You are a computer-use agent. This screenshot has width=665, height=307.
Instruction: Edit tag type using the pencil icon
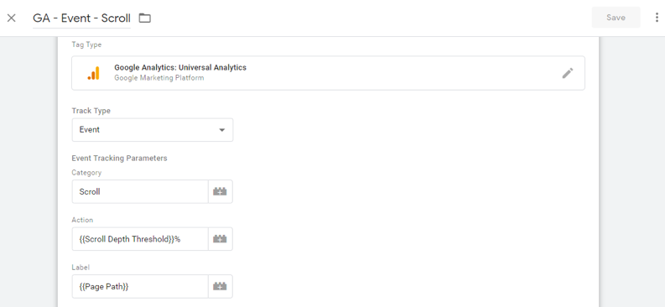tap(568, 73)
